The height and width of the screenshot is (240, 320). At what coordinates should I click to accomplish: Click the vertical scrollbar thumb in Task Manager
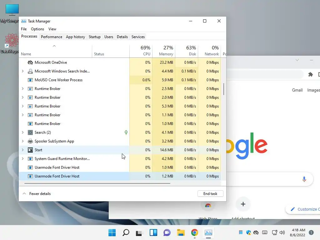[x=224, y=89]
